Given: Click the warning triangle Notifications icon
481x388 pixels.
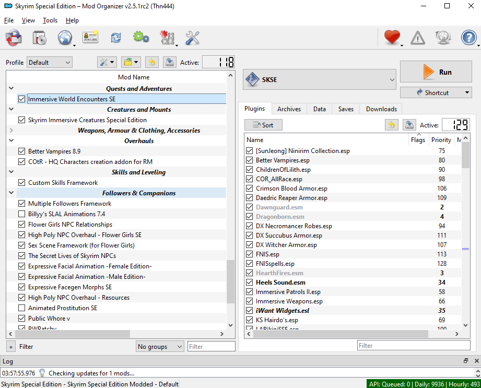Looking at the screenshot, I should tap(417, 38).
